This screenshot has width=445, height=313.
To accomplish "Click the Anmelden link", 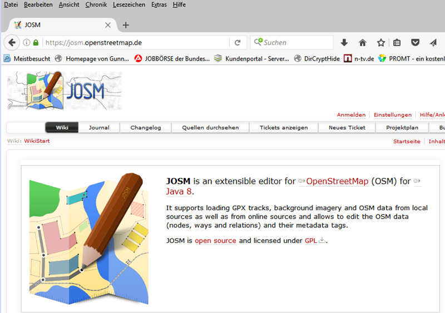I will click(x=351, y=115).
